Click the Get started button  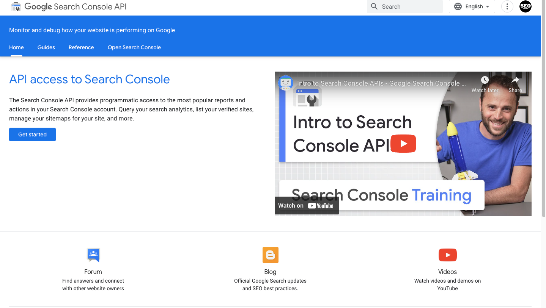tap(32, 134)
